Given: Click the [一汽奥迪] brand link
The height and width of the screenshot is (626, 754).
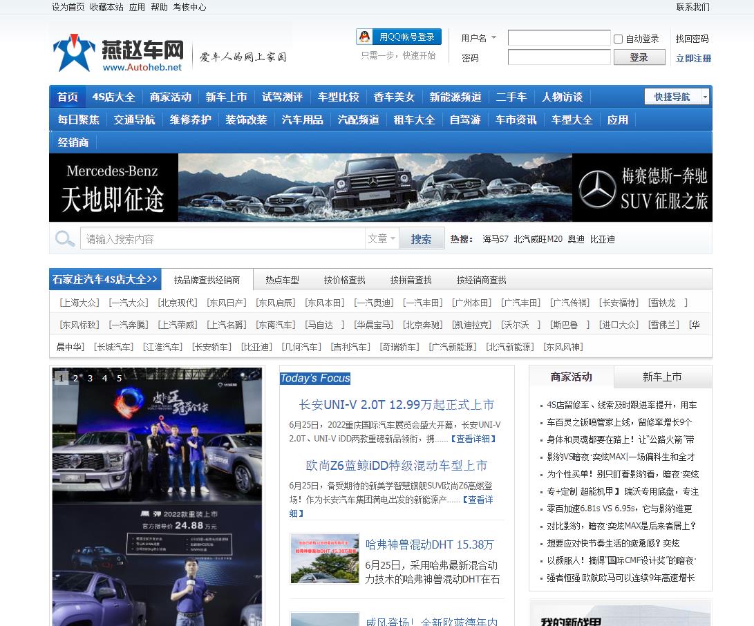Looking at the screenshot, I should pos(374,303).
